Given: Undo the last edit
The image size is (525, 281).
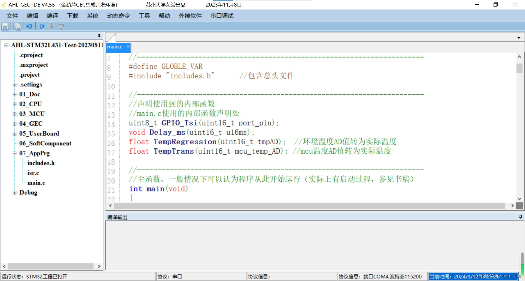Looking at the screenshot, I should (30, 26).
